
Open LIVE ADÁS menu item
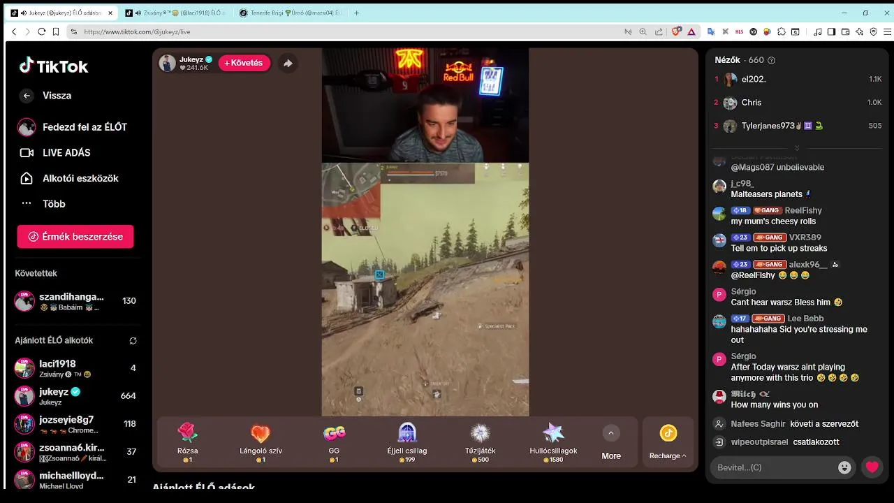click(x=54, y=152)
